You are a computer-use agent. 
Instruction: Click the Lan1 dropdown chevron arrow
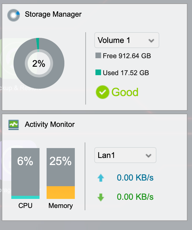click(149, 156)
